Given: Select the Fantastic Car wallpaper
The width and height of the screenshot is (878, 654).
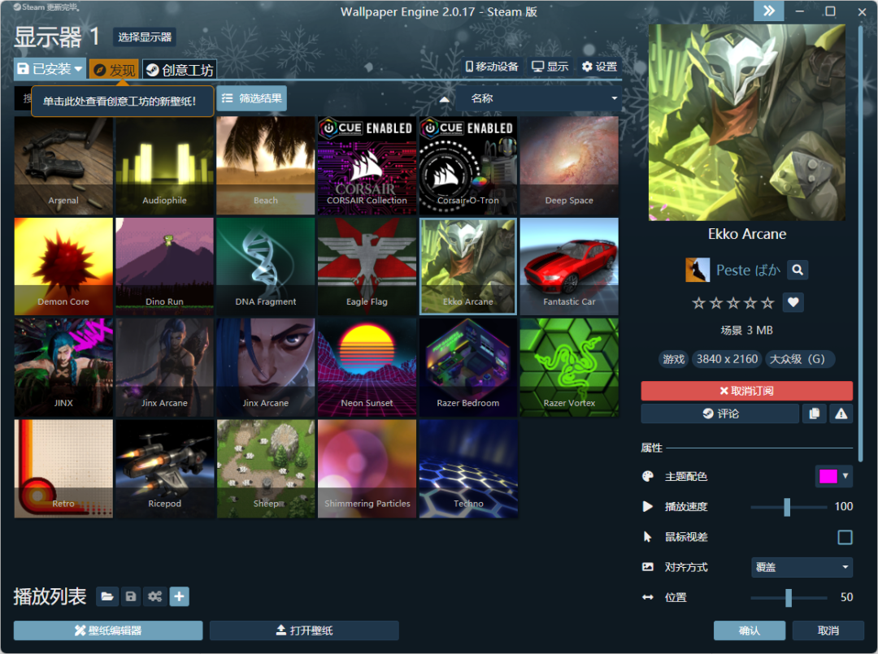Looking at the screenshot, I should pos(569,266).
